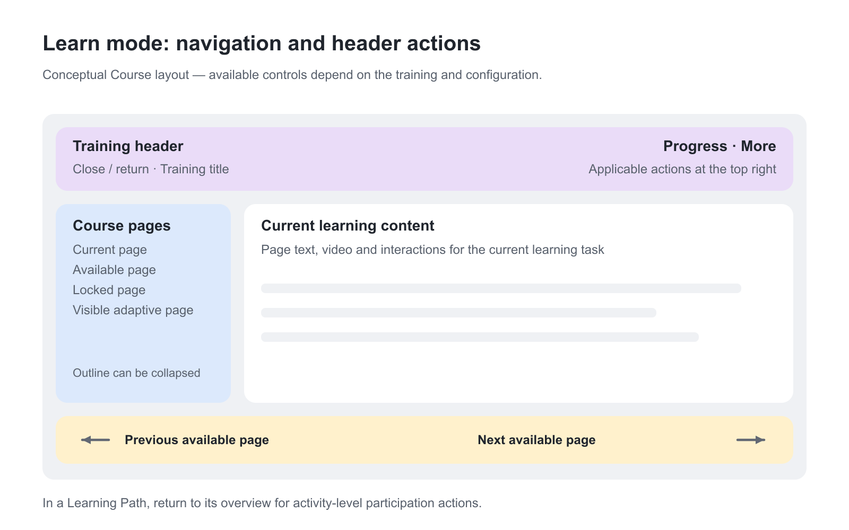849x530 pixels.
Task: Click the page text, video and interactions description
Action: coord(432,250)
